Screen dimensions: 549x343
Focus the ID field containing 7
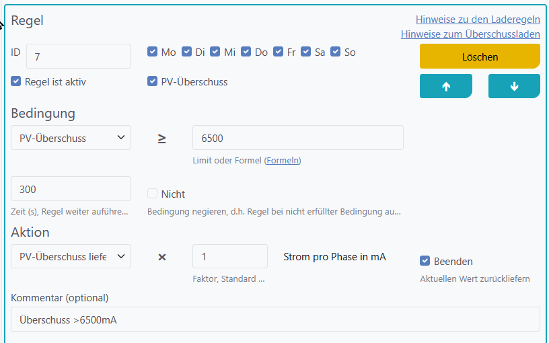[x=79, y=56]
